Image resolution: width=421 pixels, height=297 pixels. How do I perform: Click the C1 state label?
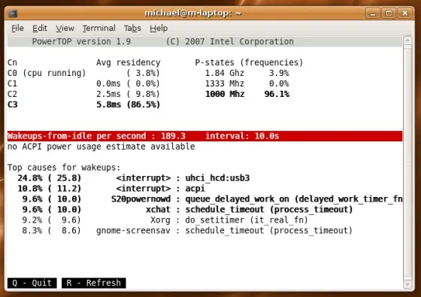click(x=12, y=83)
